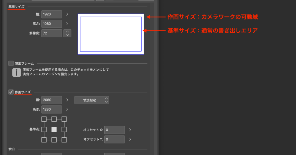Click the オフセットX field
Viewport: 296px width, 155px height.
pos(114,130)
